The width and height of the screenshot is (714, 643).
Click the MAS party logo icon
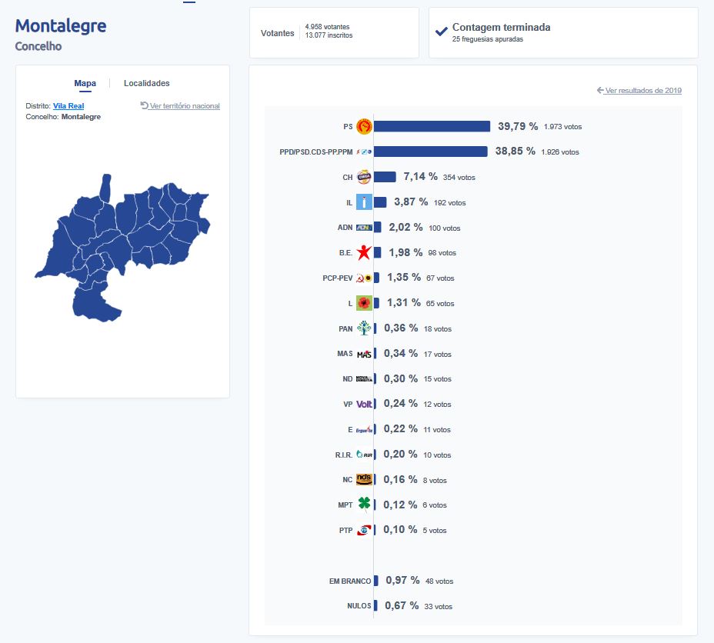point(364,354)
